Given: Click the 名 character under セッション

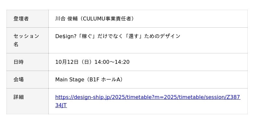Looking at the screenshot, I should tap(16, 44).
